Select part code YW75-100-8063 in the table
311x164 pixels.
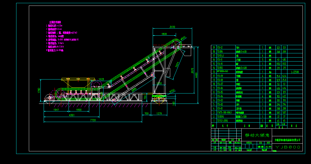coord(224,112)
